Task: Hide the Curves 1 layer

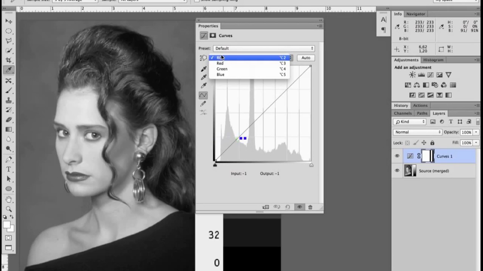Action: click(397, 156)
